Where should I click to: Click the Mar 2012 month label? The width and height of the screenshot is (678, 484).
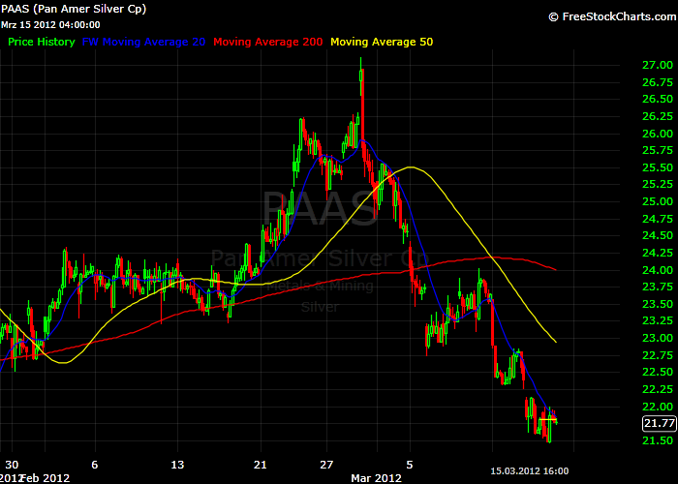(x=376, y=478)
